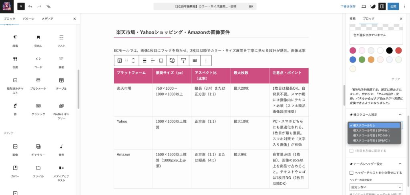Click the undo arrow in top bar
Viewport: 410px width, 195px height.
click(x=30, y=6)
